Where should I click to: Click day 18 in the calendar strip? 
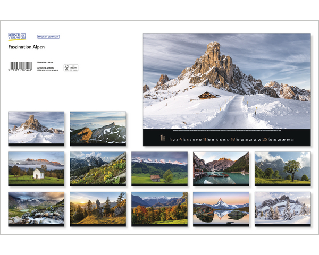(x=232, y=139)
